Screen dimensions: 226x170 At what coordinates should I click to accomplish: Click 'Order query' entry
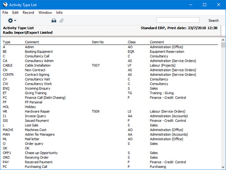[x=34, y=144]
